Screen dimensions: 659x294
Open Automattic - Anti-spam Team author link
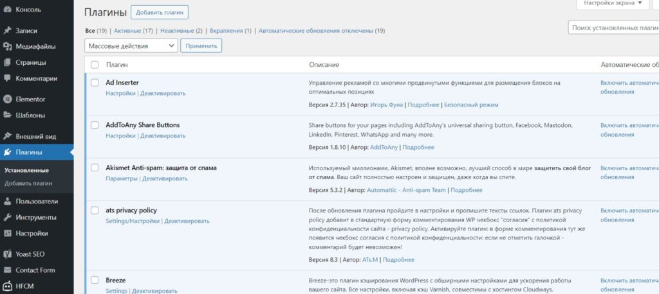tap(406, 190)
